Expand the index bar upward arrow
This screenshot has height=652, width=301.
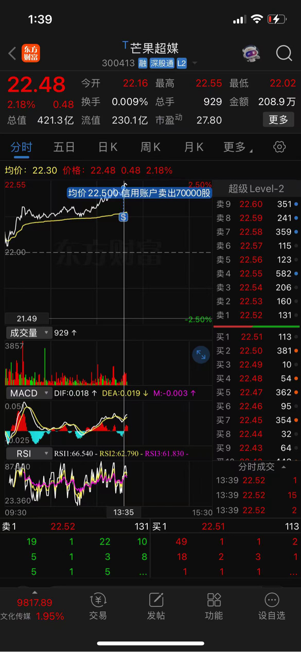click(x=34, y=592)
